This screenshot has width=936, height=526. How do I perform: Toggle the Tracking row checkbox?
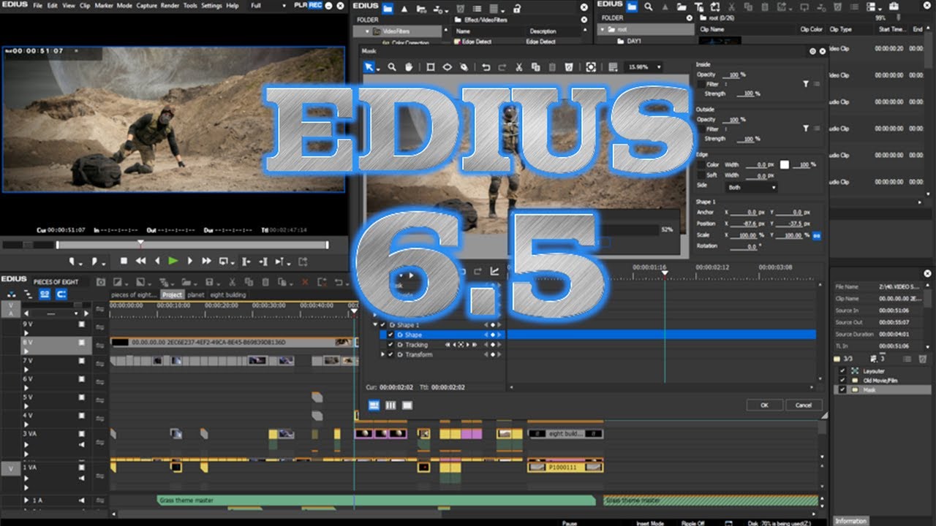tap(390, 345)
